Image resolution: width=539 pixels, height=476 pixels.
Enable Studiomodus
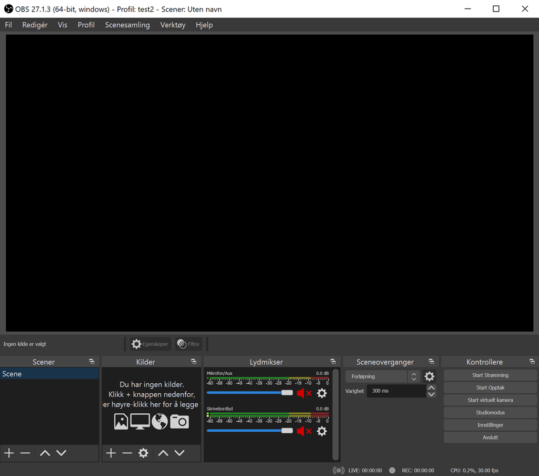[490, 412]
